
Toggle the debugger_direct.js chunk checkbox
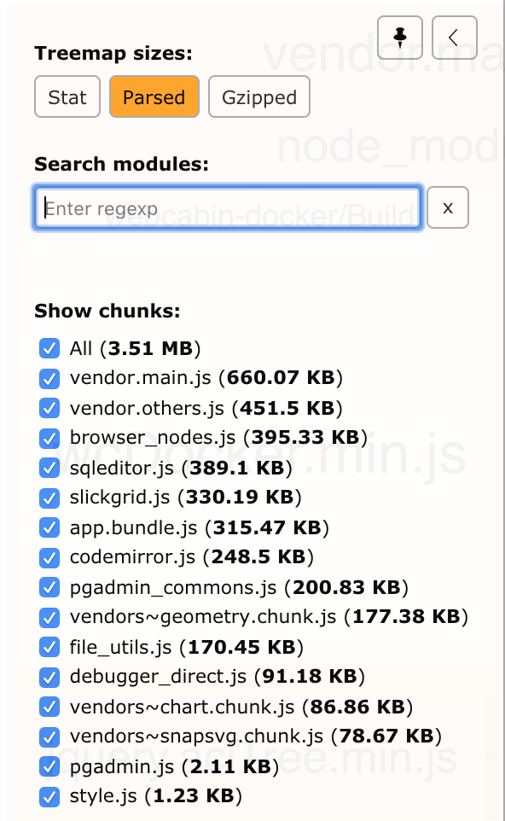[49, 677]
